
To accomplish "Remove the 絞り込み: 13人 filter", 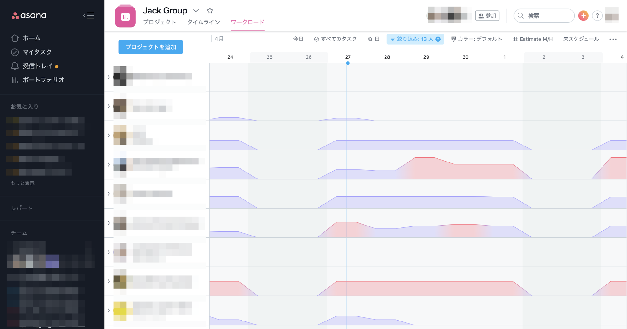I will pos(438,39).
